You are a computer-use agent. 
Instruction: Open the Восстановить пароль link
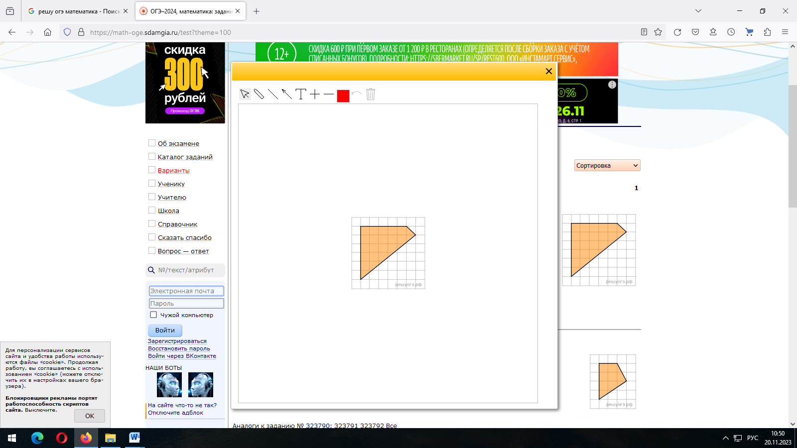(x=179, y=348)
